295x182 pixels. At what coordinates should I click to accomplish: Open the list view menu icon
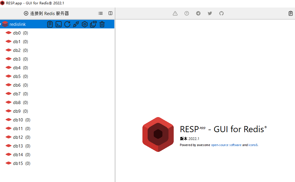tap(100, 13)
